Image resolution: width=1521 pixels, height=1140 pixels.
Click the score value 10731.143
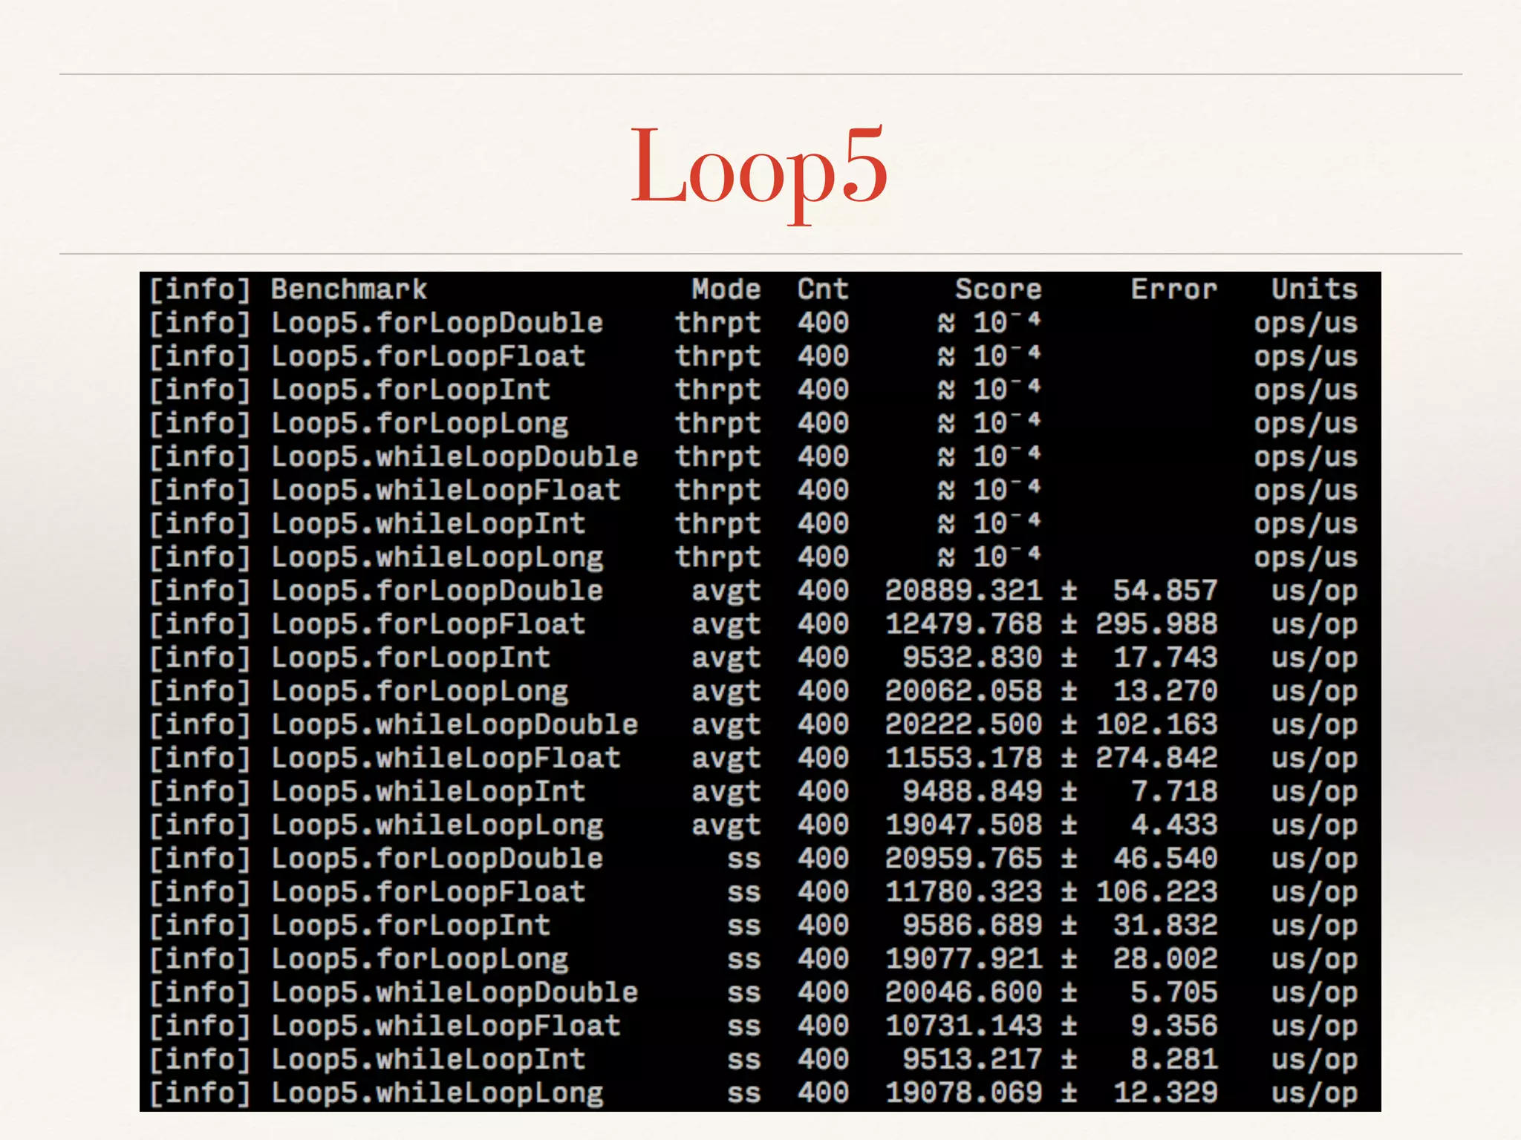click(964, 1026)
